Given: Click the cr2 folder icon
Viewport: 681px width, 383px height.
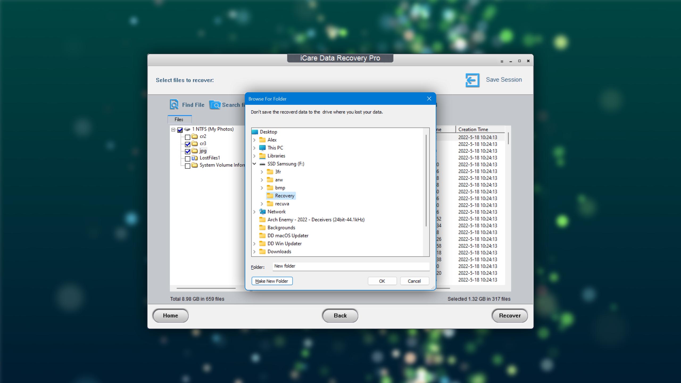Looking at the screenshot, I should click(x=195, y=136).
